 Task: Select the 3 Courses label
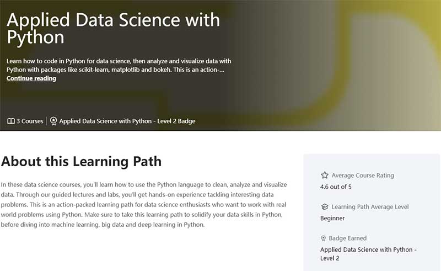(x=30, y=121)
